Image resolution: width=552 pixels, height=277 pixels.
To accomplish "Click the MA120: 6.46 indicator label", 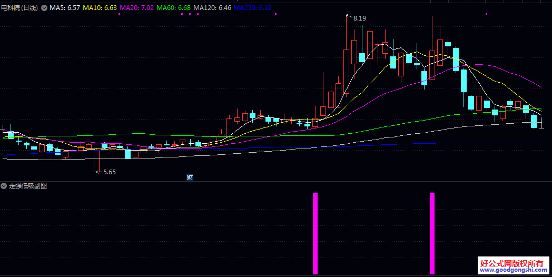I will pos(212,8).
